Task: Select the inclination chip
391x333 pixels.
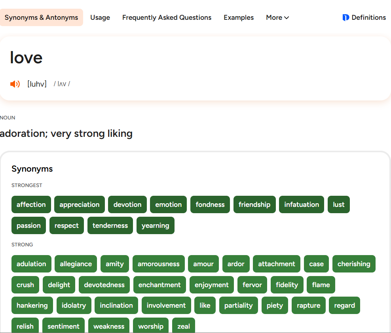Action: point(116,305)
